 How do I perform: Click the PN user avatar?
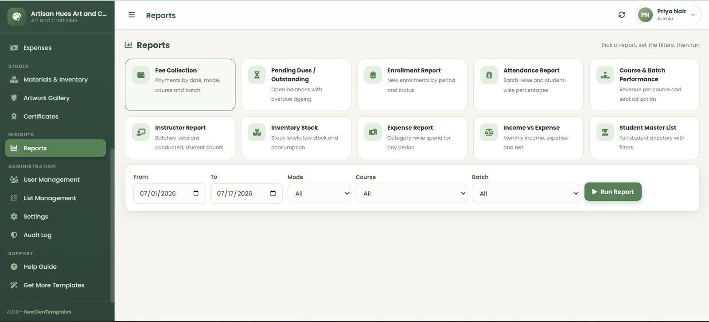click(645, 15)
